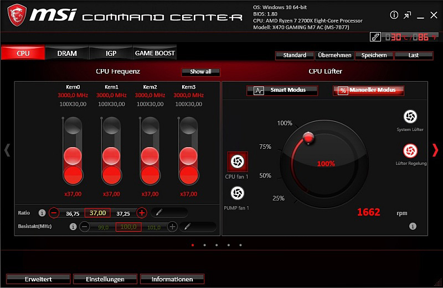Click the Last button
443x288 pixels.
point(414,55)
